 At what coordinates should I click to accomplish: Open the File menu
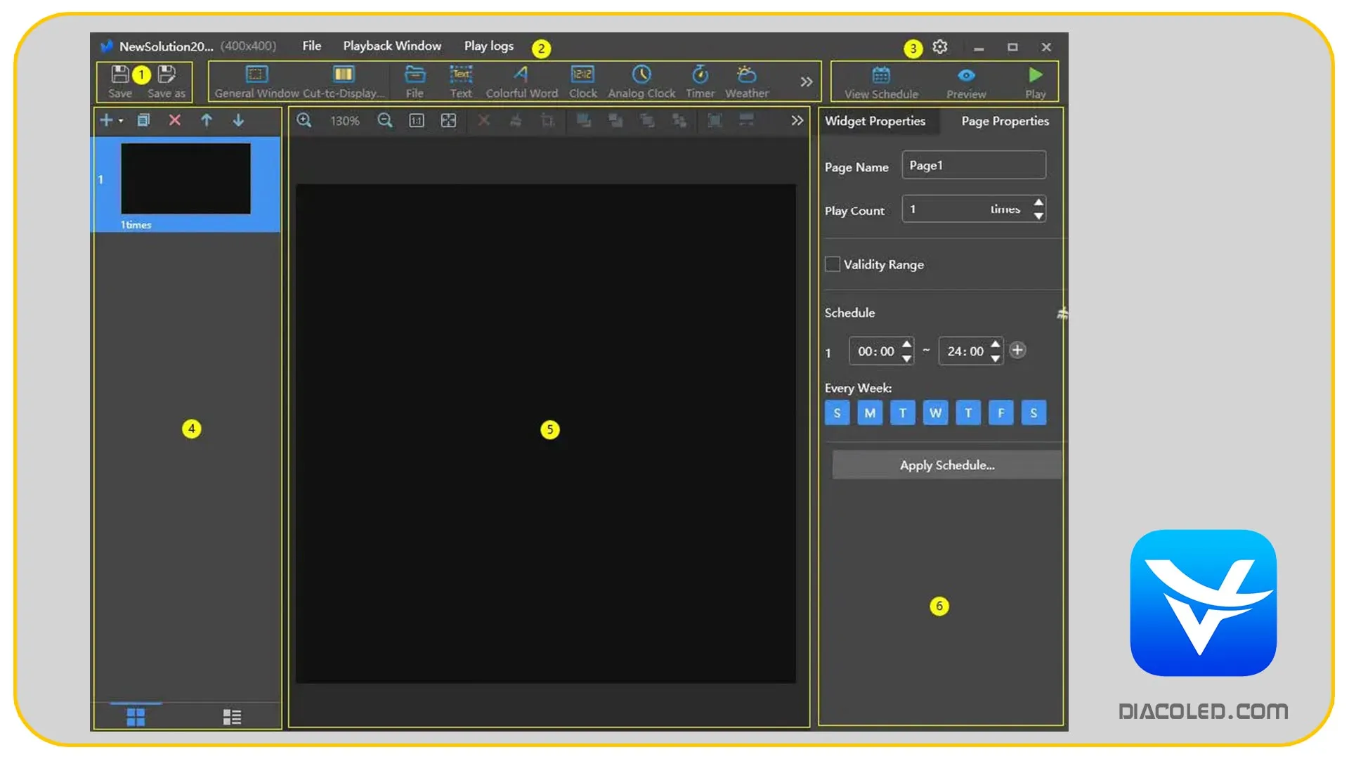pyautogui.click(x=312, y=46)
